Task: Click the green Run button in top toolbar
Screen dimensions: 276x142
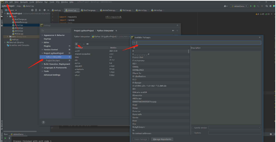Action: click(x=251, y=6)
